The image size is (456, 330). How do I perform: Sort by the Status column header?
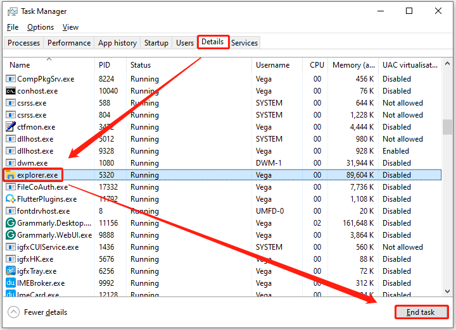(189, 65)
